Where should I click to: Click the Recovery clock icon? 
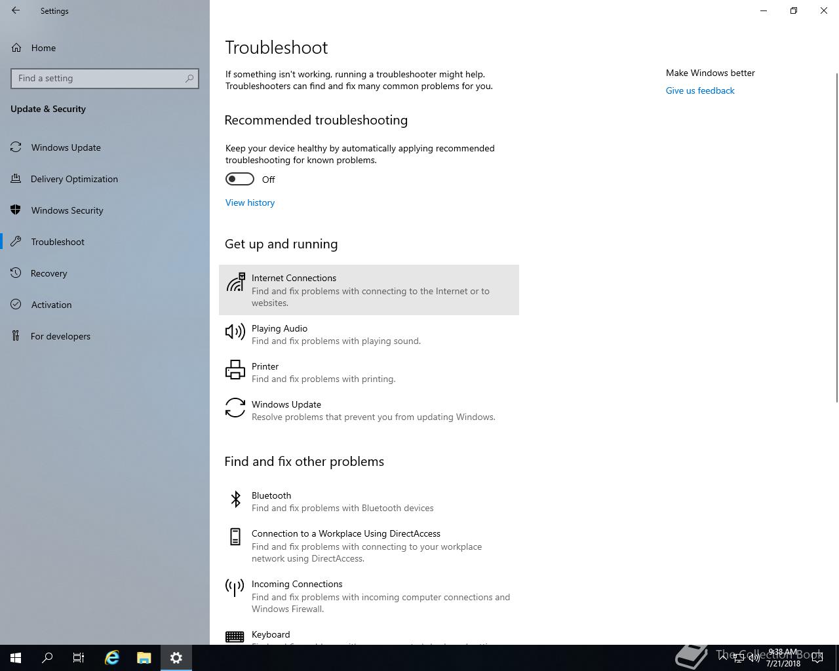[16, 273]
